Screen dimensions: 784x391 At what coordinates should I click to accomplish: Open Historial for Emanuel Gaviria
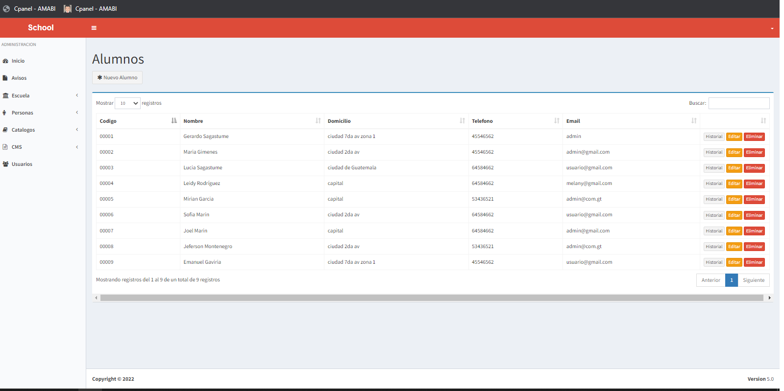(714, 262)
